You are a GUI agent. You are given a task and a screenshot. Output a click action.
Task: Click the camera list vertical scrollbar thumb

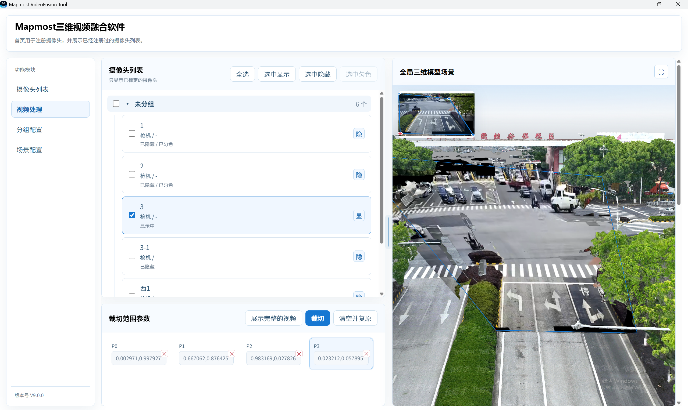coord(382,170)
